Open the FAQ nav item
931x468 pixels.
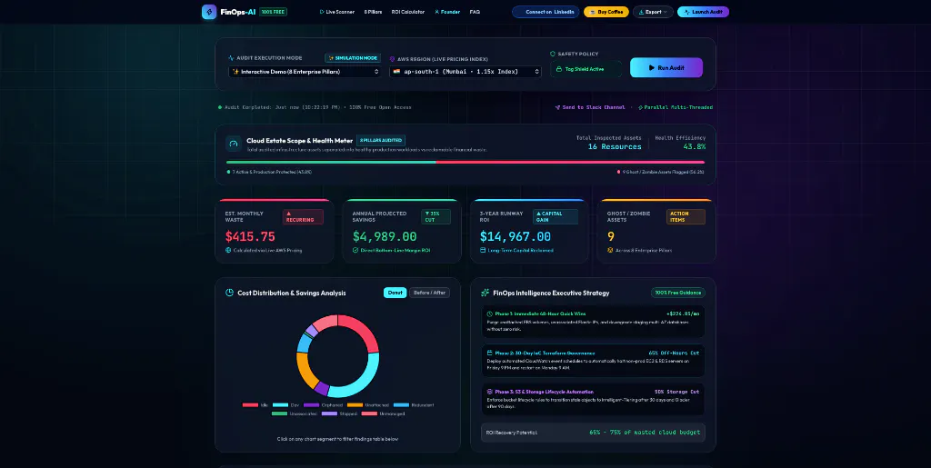pos(475,12)
